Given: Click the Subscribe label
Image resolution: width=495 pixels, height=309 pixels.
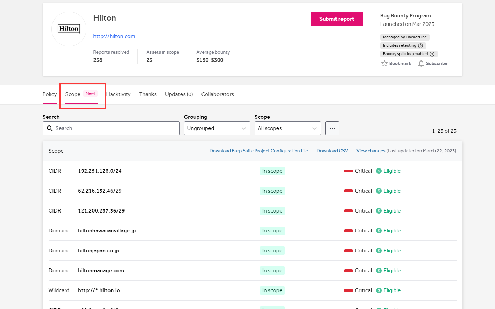Looking at the screenshot, I should click(x=437, y=63).
